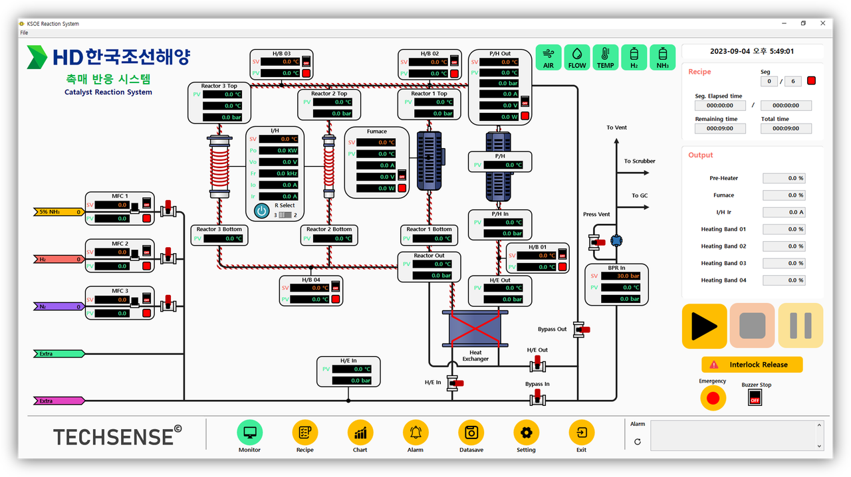
Task: Click the Exit icon in bottom bar
Action: coord(582,433)
